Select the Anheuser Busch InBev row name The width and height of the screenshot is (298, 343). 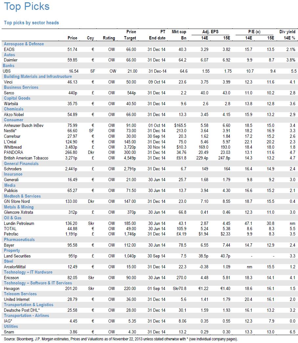coord(24,125)
